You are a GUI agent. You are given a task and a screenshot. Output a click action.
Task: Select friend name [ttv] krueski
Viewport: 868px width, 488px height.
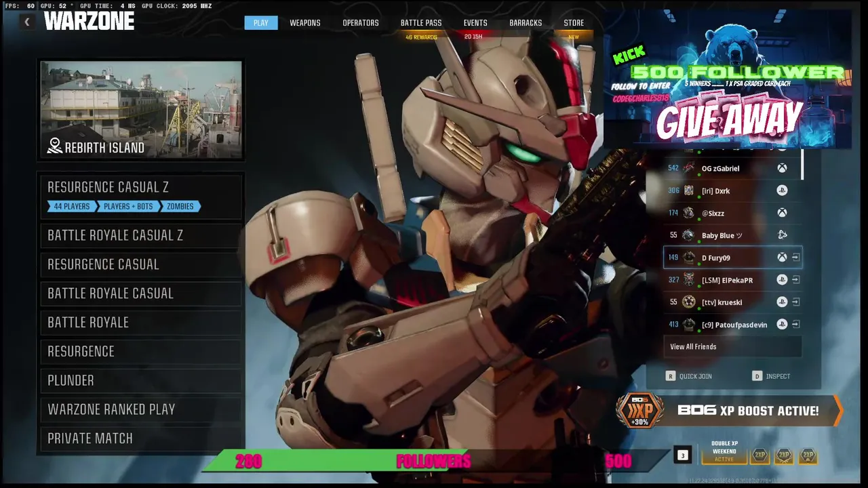coord(722,303)
